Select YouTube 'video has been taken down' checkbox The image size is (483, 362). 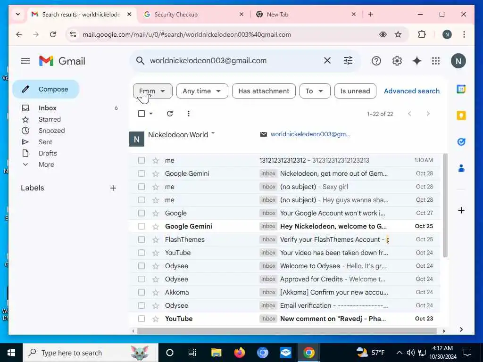pyautogui.click(x=142, y=253)
